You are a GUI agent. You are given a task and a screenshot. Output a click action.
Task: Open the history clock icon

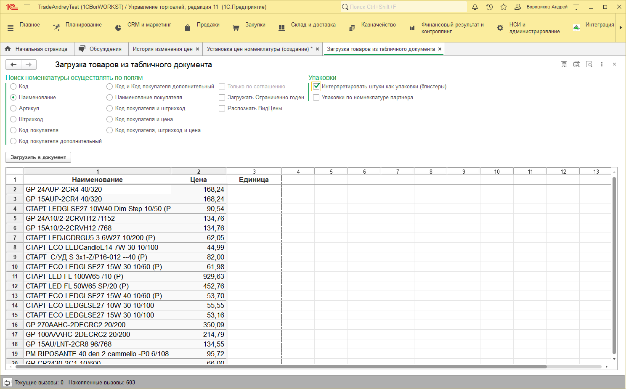coord(489,7)
